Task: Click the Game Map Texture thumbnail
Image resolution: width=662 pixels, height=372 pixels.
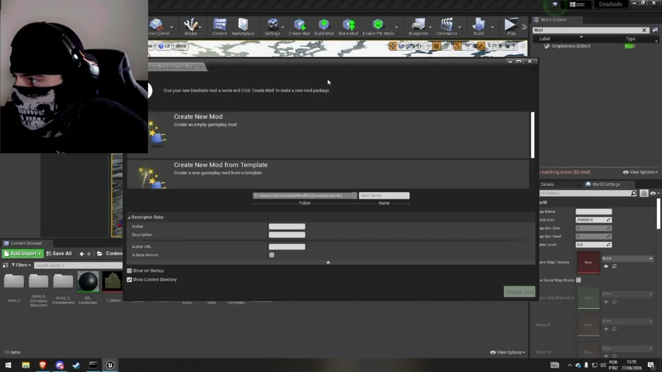Action: pyautogui.click(x=588, y=262)
